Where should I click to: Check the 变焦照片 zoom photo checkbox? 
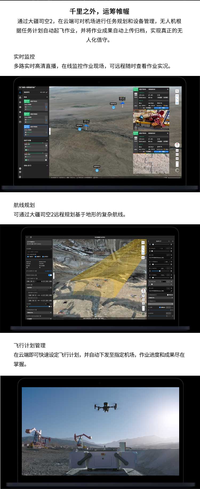35,257
